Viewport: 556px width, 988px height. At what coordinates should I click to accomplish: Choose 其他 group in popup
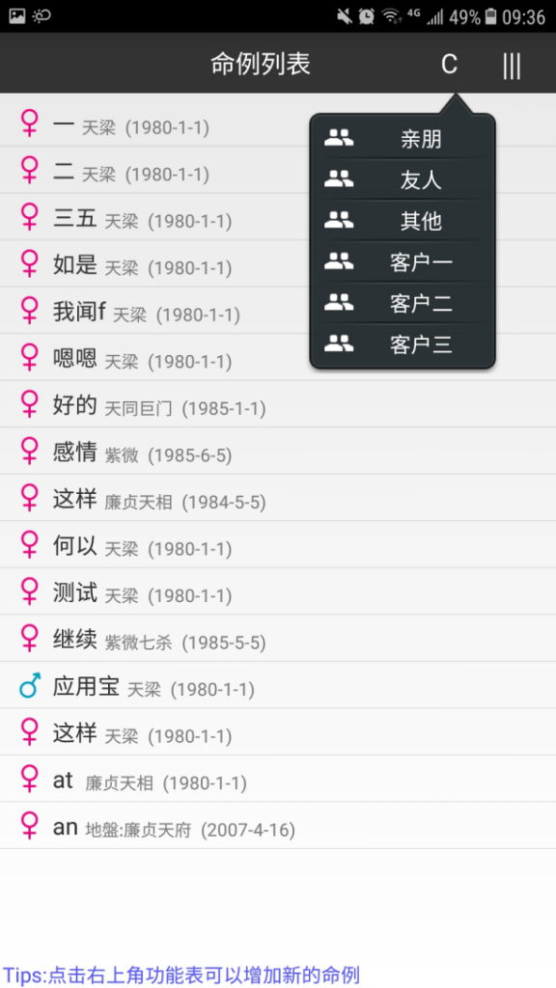point(403,221)
